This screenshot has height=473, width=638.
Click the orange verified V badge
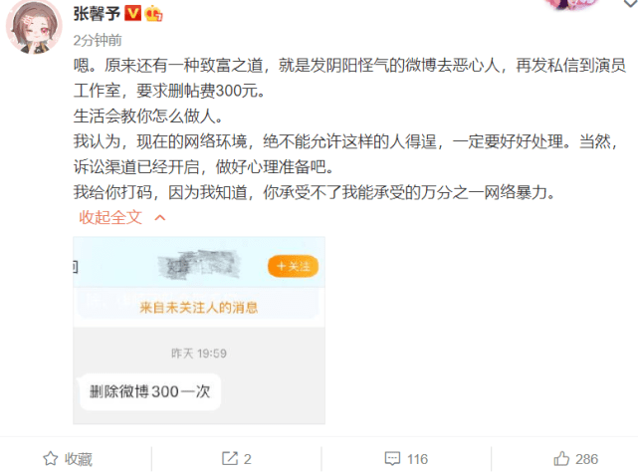pyautogui.click(x=132, y=13)
